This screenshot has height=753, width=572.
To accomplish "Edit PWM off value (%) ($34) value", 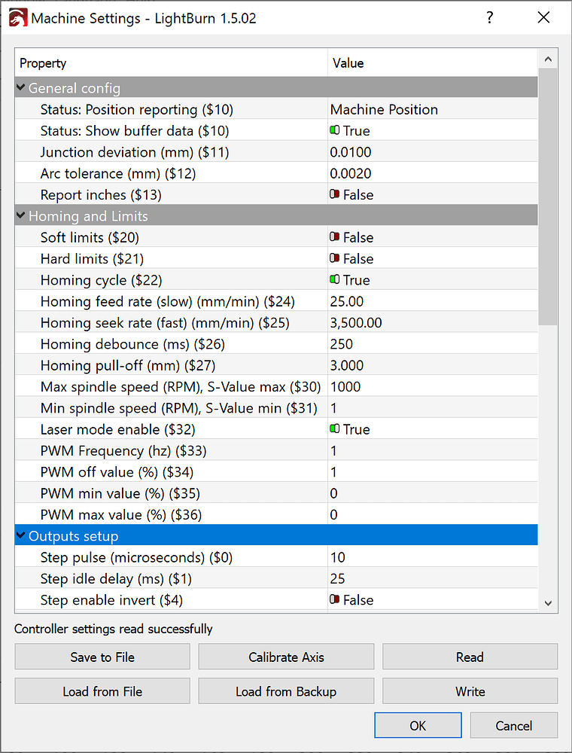I will 433,471.
